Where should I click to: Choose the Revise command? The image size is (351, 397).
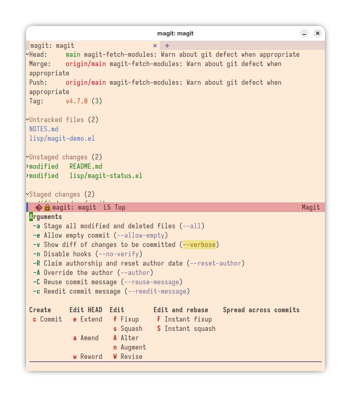click(128, 357)
